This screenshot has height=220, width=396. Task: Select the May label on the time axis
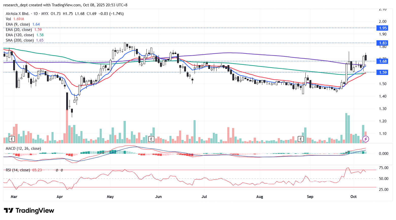click(110, 197)
